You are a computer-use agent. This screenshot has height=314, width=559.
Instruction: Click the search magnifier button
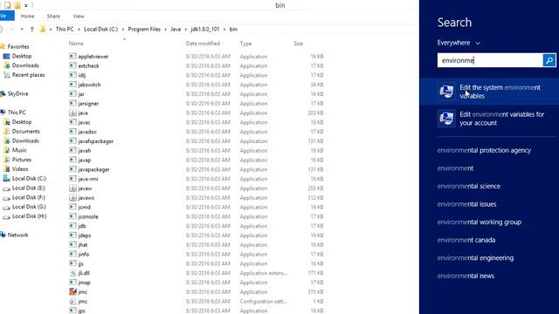[x=549, y=60]
